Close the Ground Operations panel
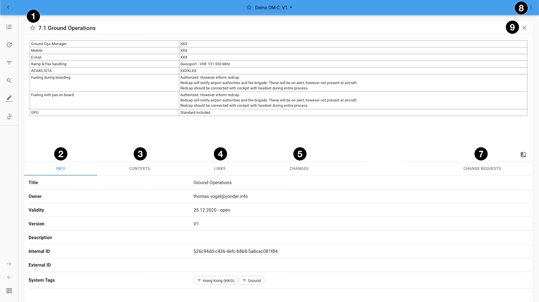The width and height of the screenshot is (539, 302). pos(524,28)
